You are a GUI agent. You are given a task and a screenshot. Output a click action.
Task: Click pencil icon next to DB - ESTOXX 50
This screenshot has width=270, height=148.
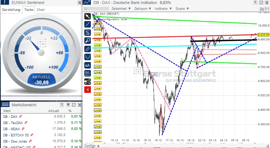pos(32,135)
